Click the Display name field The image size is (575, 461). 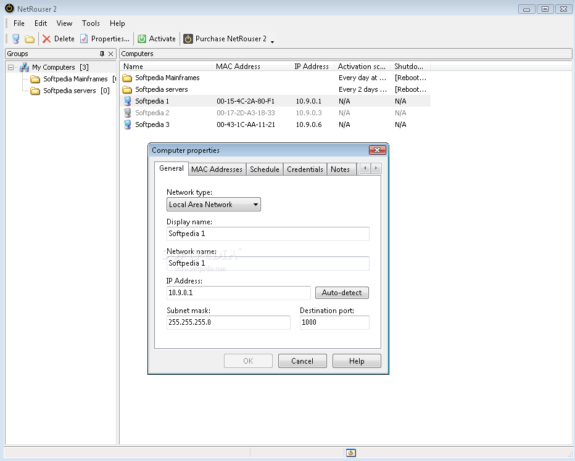[x=268, y=234]
